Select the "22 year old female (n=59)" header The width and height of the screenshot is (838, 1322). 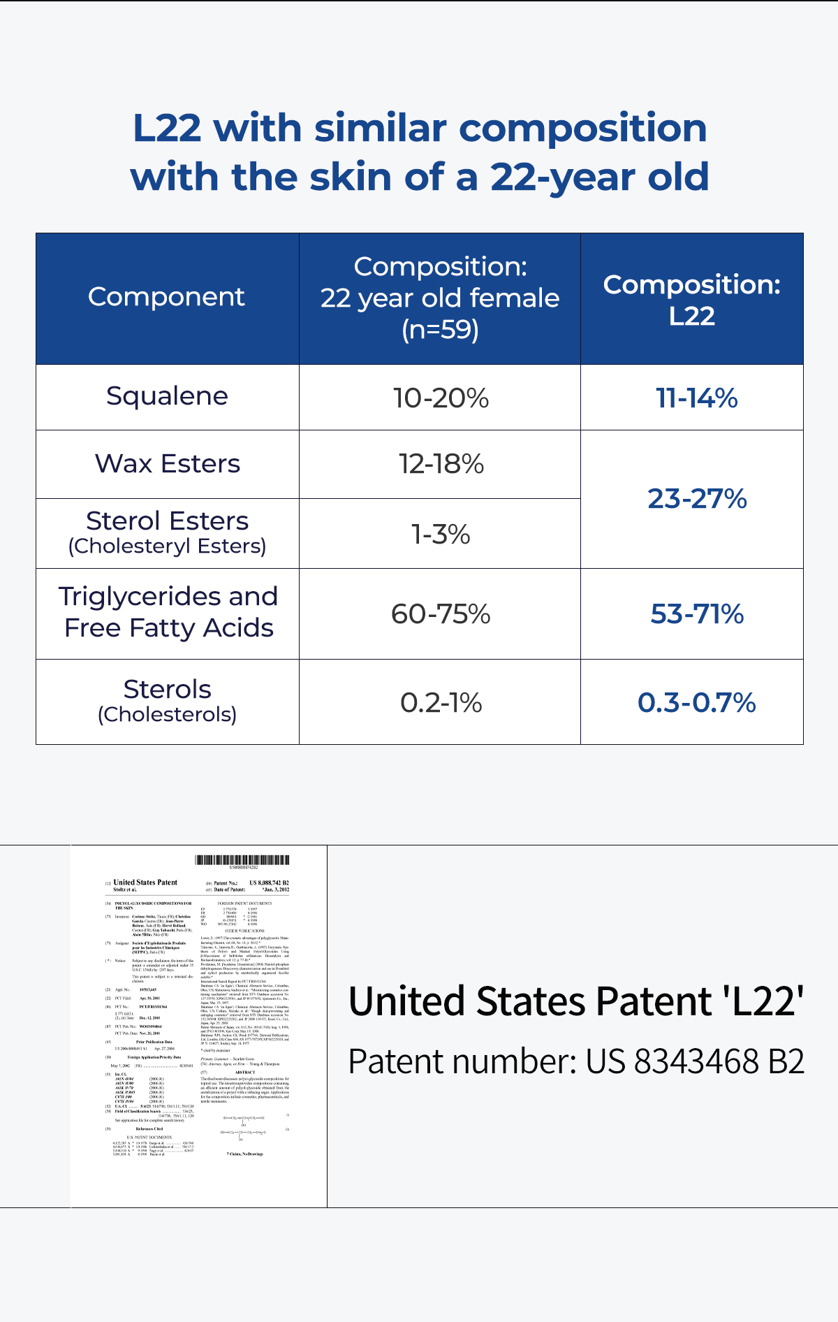point(440,298)
